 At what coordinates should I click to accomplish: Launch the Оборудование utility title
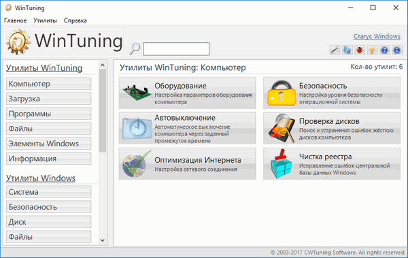(x=180, y=86)
